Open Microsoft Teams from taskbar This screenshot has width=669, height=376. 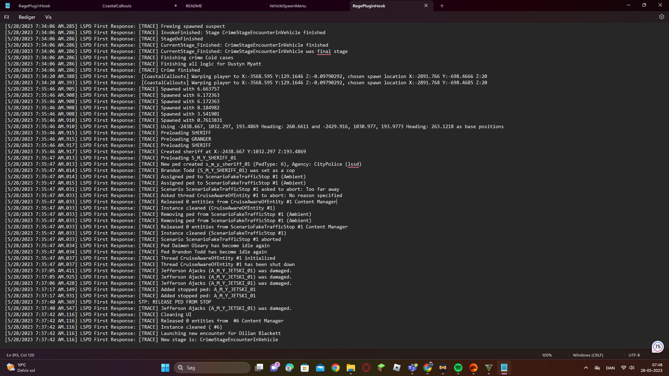point(412,368)
